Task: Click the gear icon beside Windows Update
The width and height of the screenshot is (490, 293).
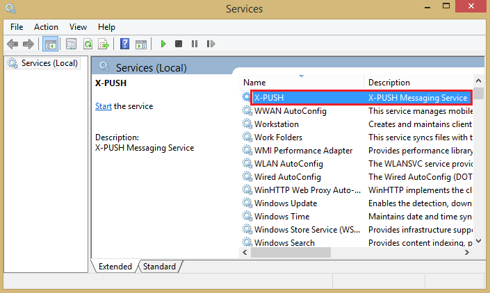Action: (247, 203)
